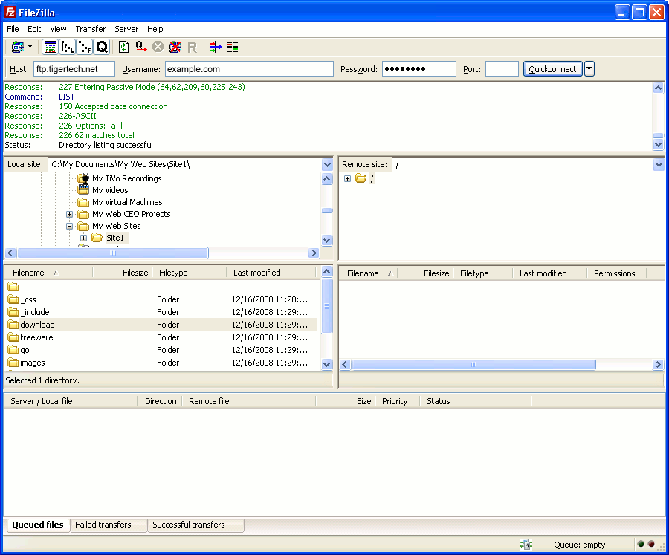Screen dimensions: 669x555
Task: Expand the remote root '/' folder
Action: click(x=347, y=179)
